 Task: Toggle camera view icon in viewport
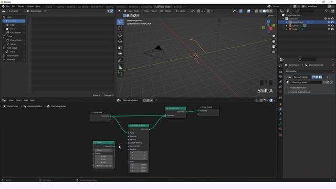[x=274, y=47]
